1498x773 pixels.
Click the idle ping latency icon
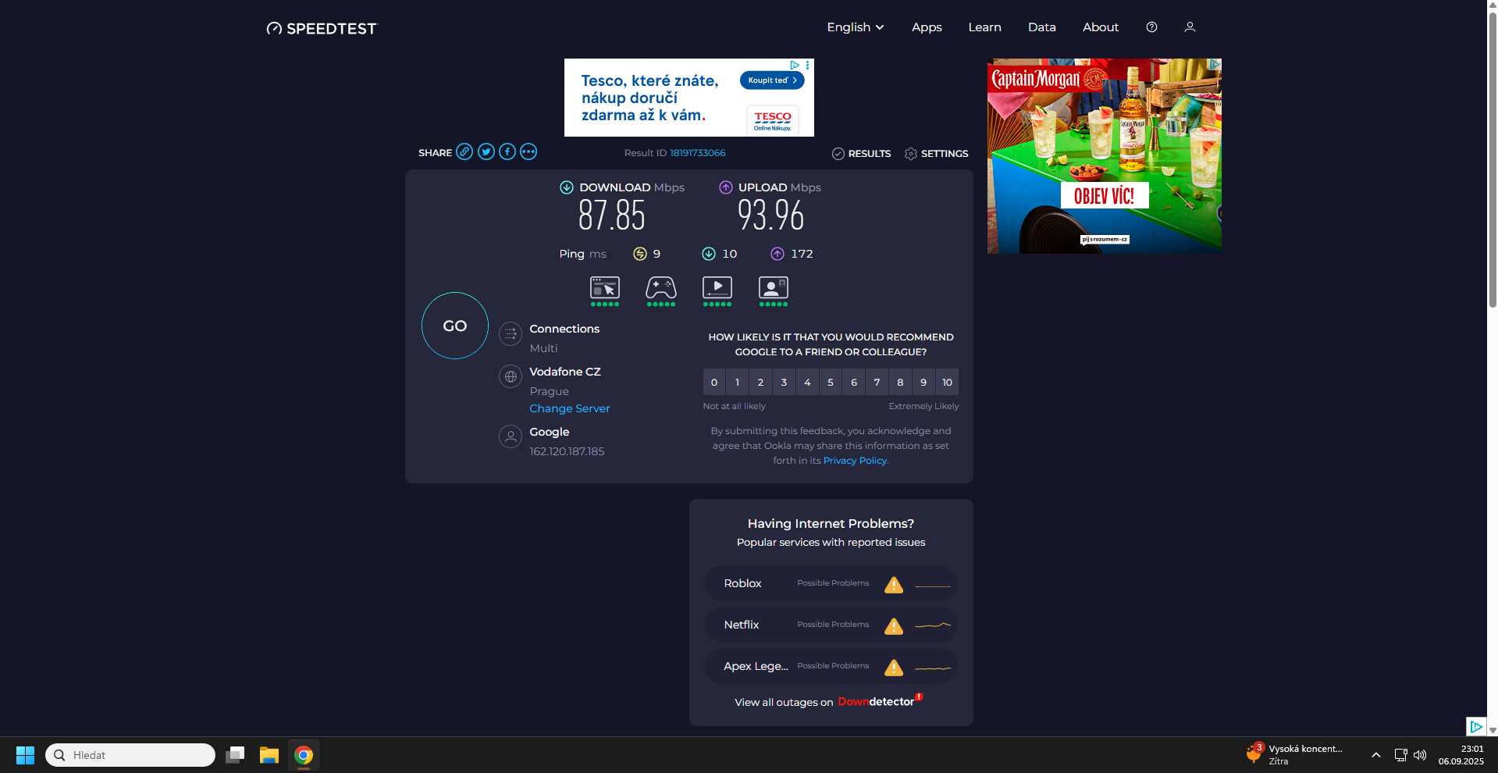coord(640,254)
